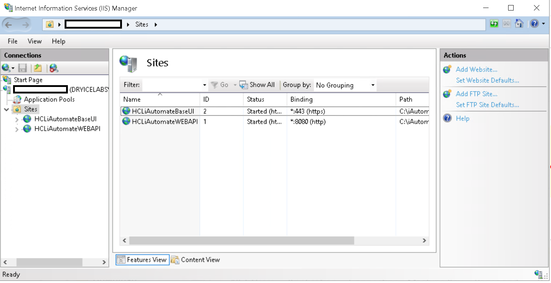Image resolution: width=551 pixels, height=283 pixels.
Task: Click the blue Help question mark icon
Action: 534,24
